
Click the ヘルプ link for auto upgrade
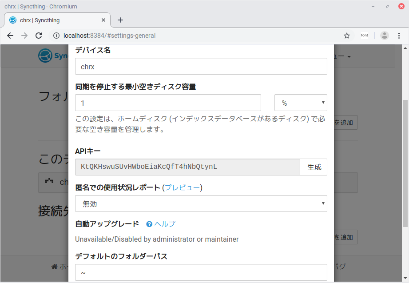click(165, 224)
